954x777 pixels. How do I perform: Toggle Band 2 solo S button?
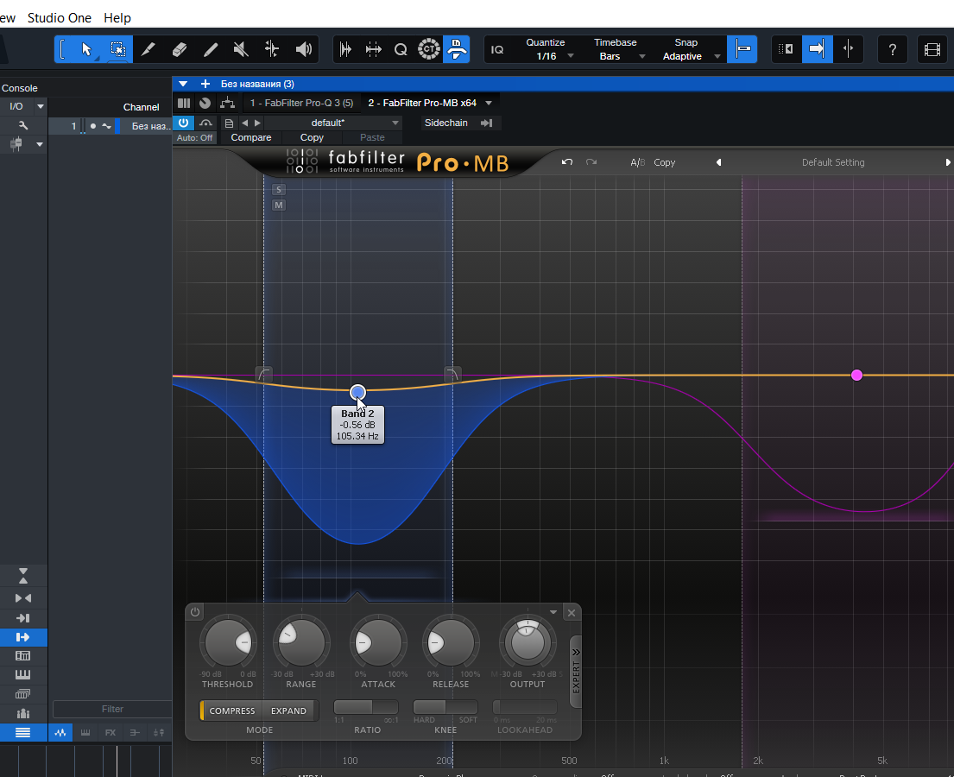279,189
